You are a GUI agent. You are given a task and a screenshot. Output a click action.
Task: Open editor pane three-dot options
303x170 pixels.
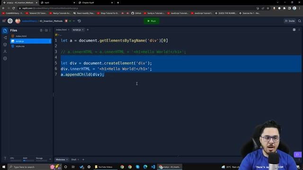(x=299, y=30)
